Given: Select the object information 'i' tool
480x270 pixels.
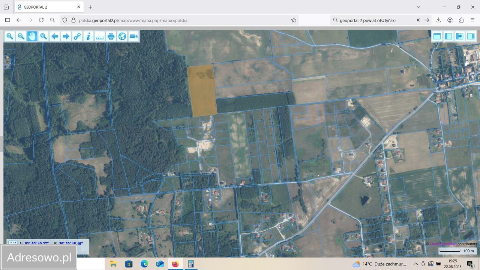Looking at the screenshot, I should click(x=88, y=36).
